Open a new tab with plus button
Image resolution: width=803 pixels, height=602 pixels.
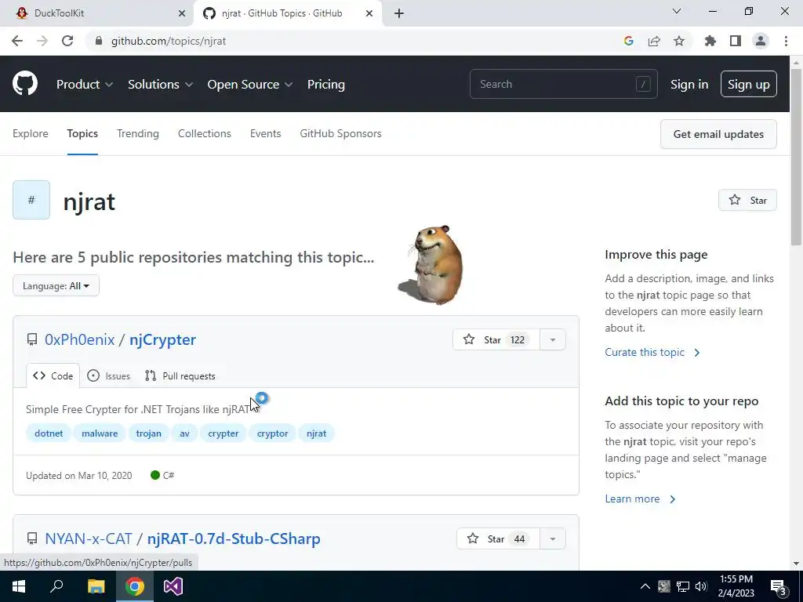pos(399,13)
